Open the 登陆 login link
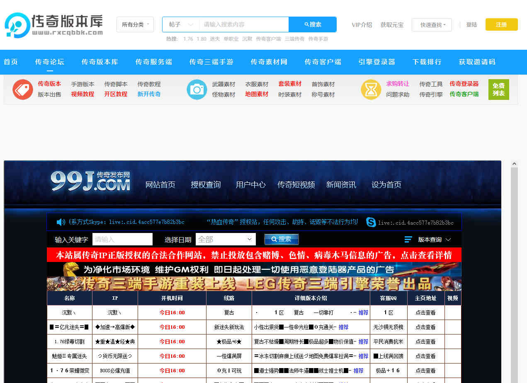The width and height of the screenshot is (527, 383). [x=471, y=25]
